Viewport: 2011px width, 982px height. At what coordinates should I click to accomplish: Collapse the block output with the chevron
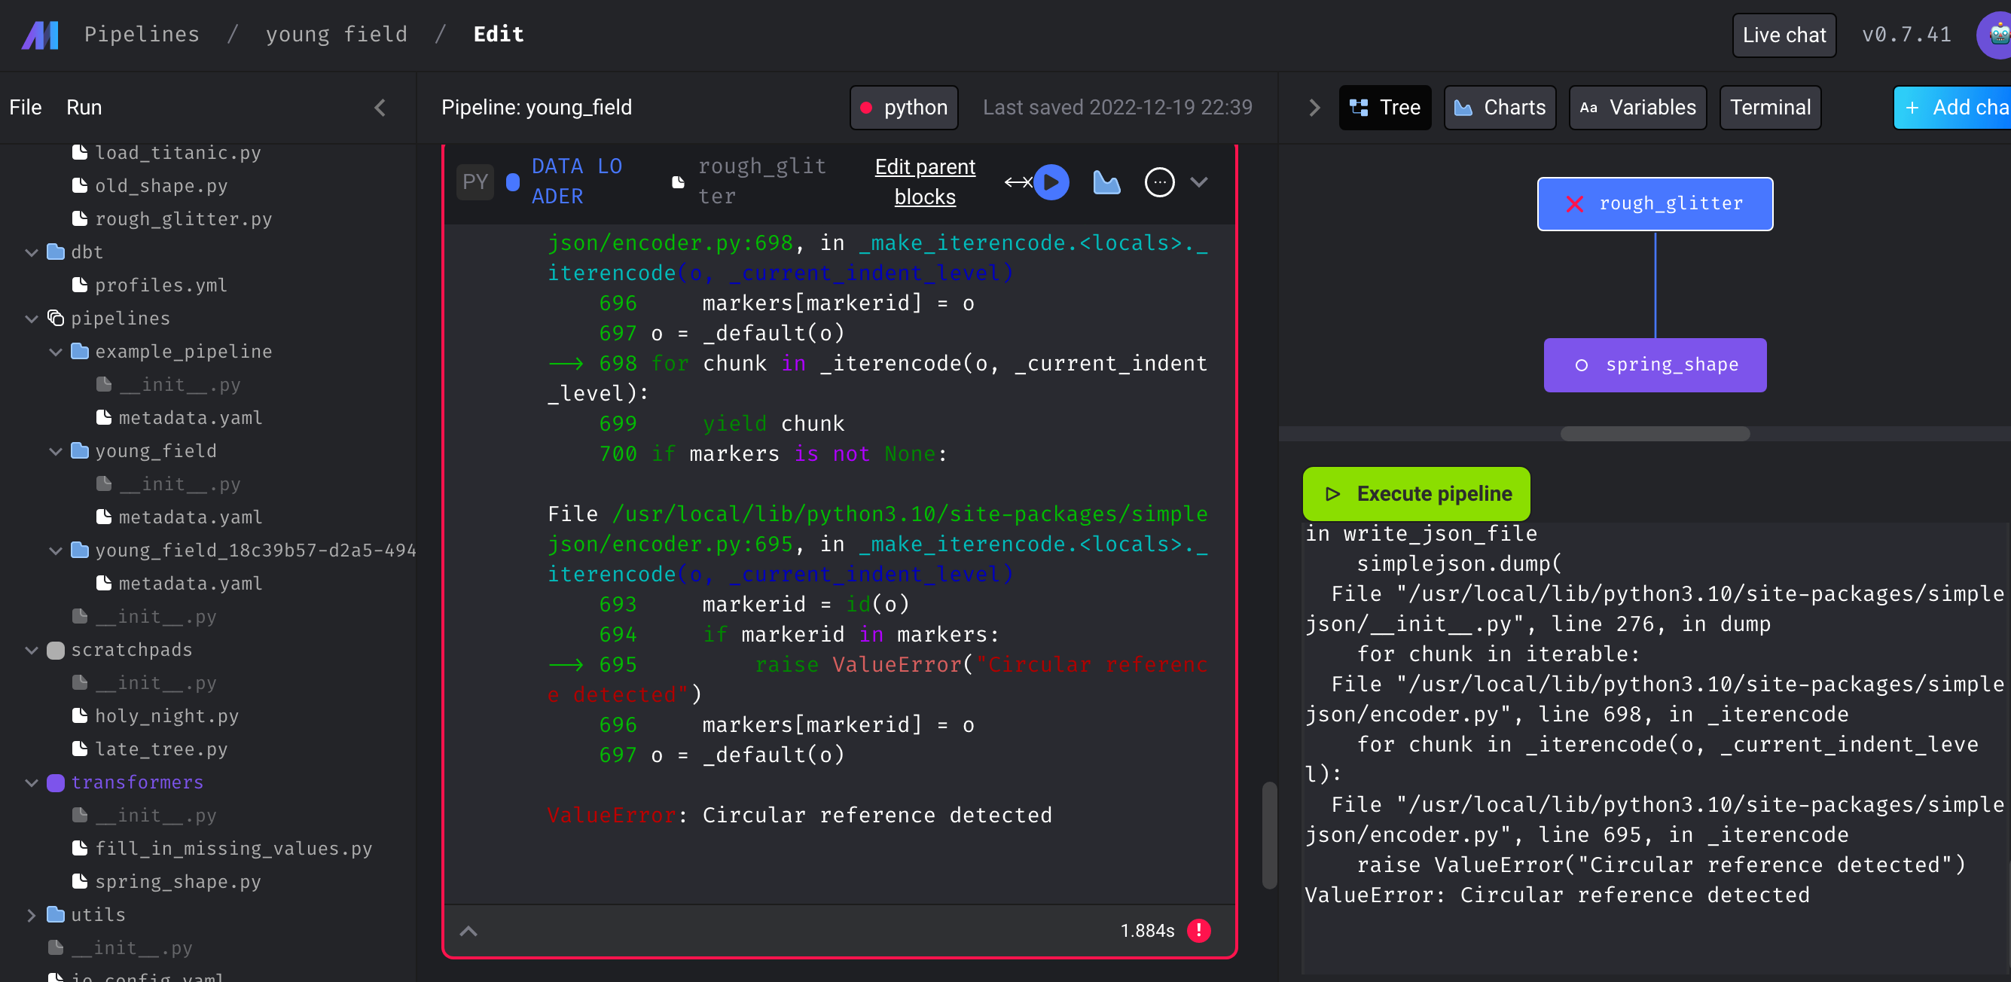click(x=468, y=930)
